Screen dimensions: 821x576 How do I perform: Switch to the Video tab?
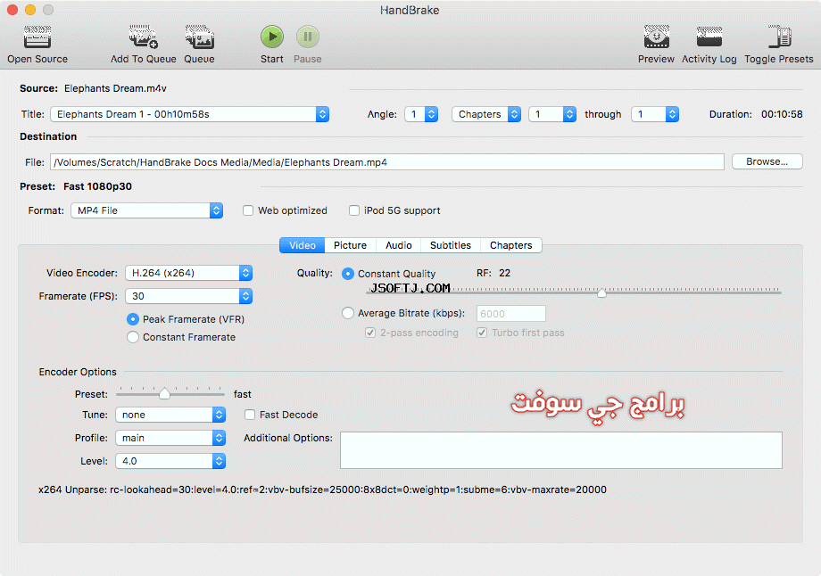click(x=303, y=245)
